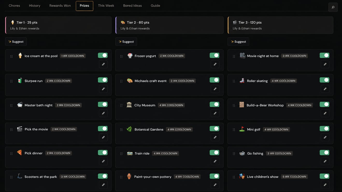Disable Movie night at home reward
Viewport: 342px width, 192px height.
click(x=324, y=55)
